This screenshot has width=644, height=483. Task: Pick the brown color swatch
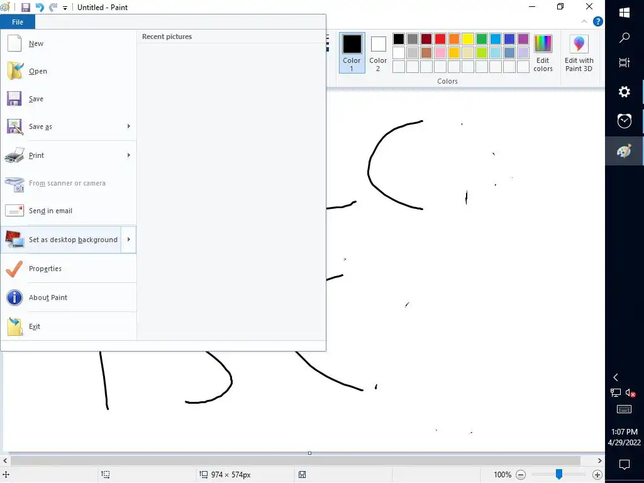point(426,53)
